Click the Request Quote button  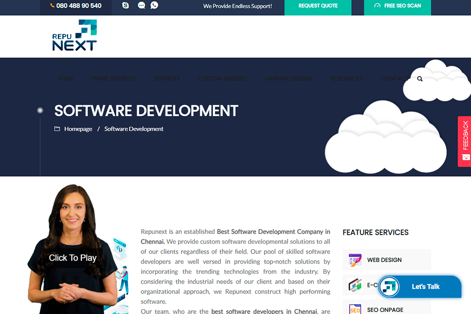pos(318,6)
